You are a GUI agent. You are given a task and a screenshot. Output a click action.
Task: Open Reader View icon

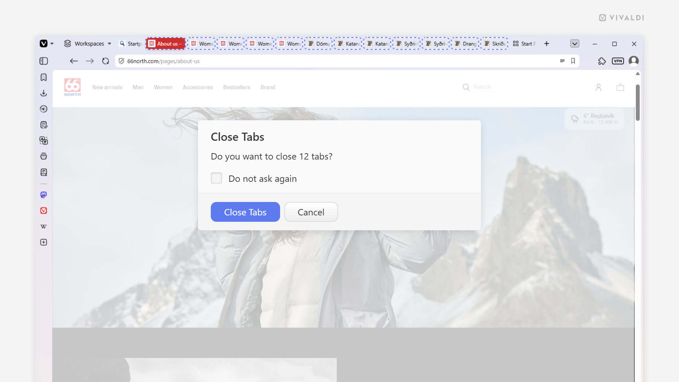pos(562,61)
